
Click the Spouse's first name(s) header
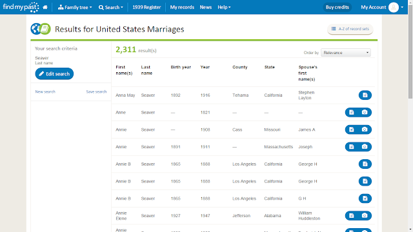(x=308, y=73)
